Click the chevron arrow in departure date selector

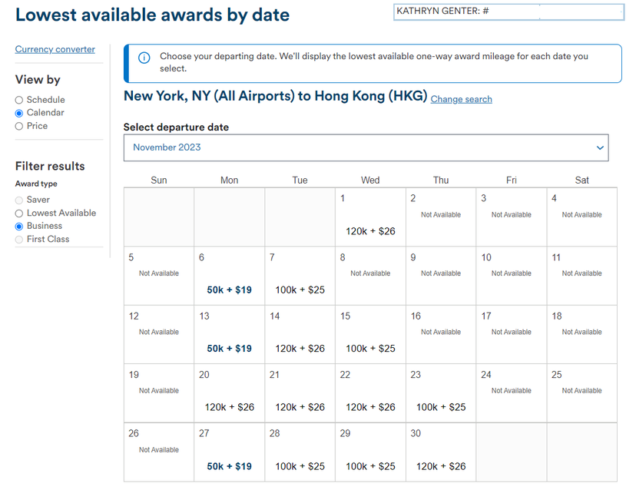click(600, 147)
